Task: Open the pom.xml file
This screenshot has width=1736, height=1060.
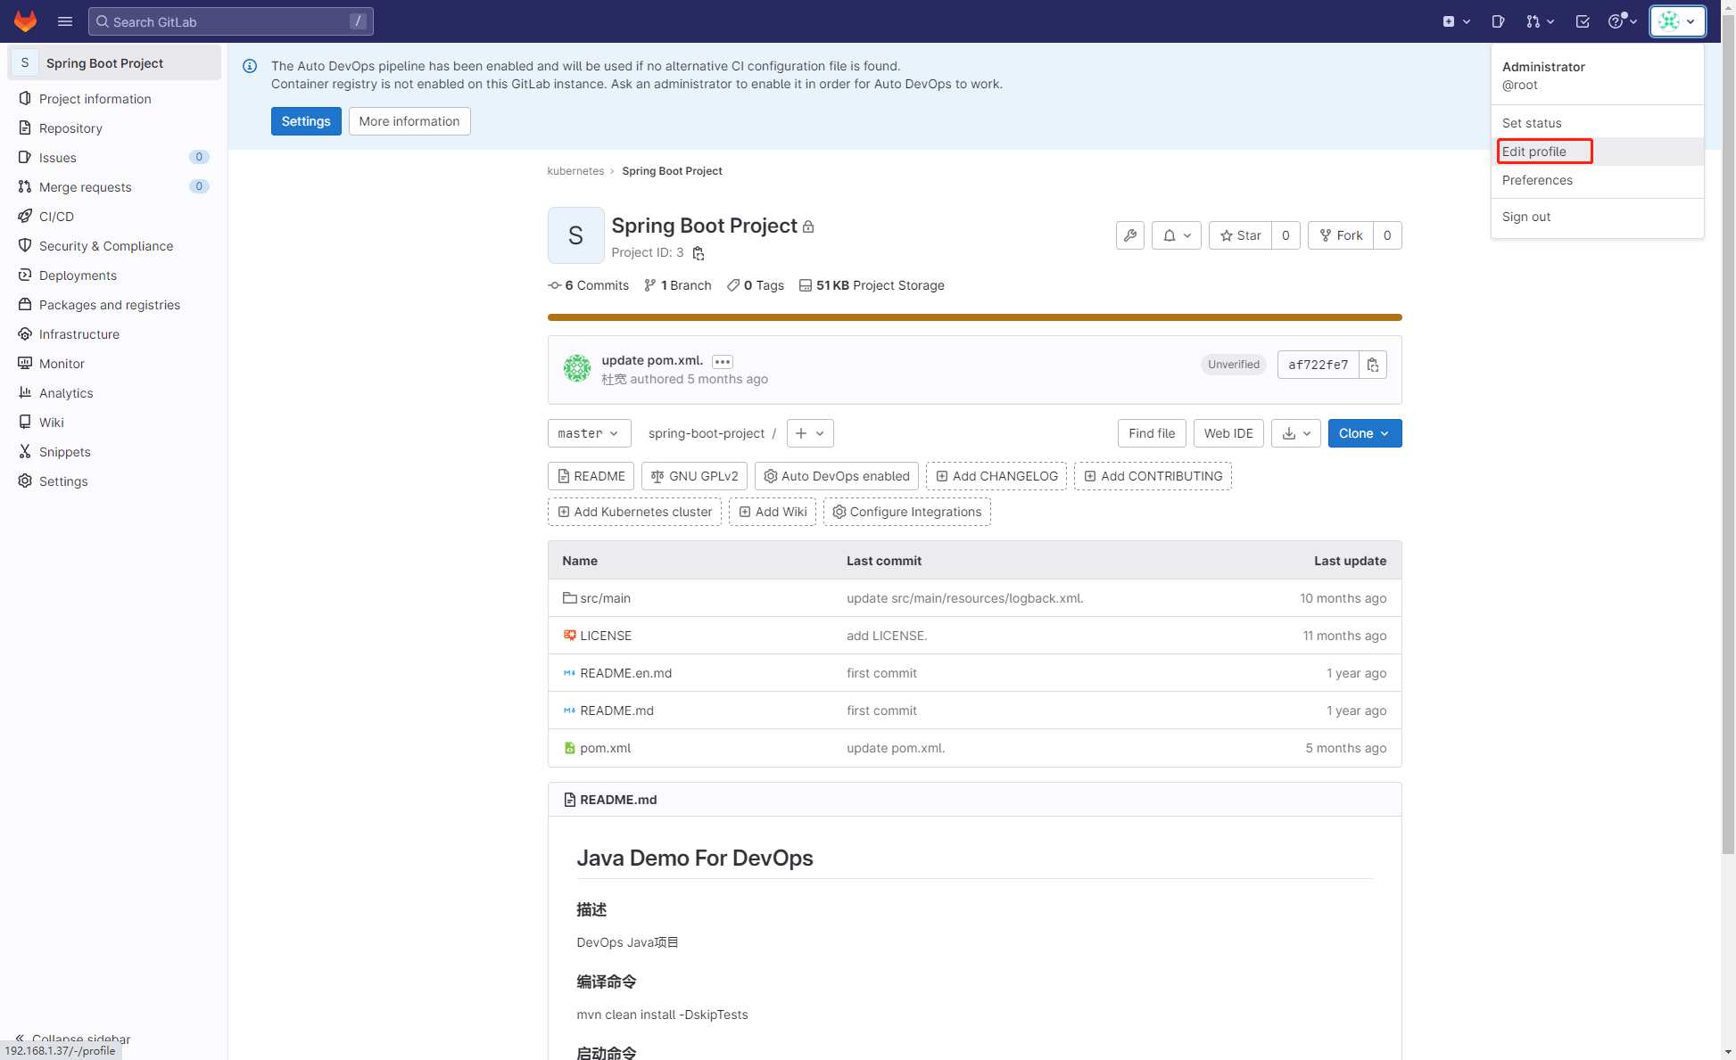Action: [605, 748]
